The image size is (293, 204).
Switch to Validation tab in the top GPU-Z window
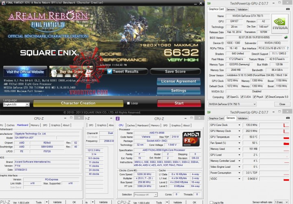(x=243, y=9)
